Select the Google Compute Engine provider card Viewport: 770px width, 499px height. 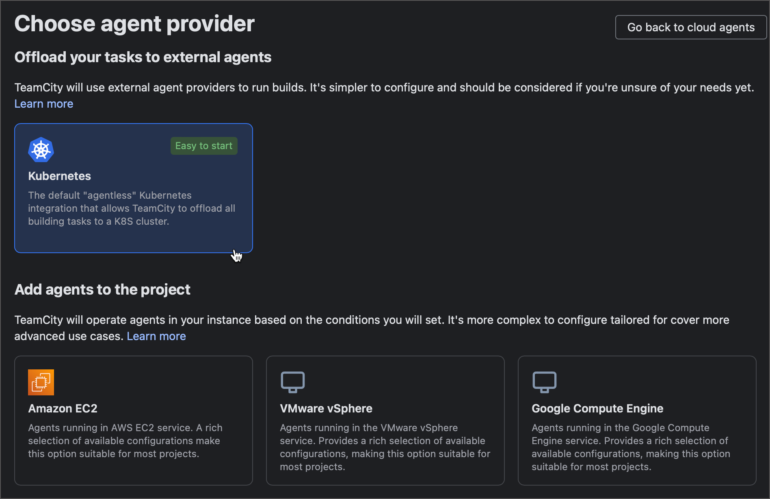636,420
